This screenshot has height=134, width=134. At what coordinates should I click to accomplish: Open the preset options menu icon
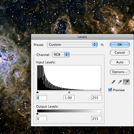pos(102,45)
